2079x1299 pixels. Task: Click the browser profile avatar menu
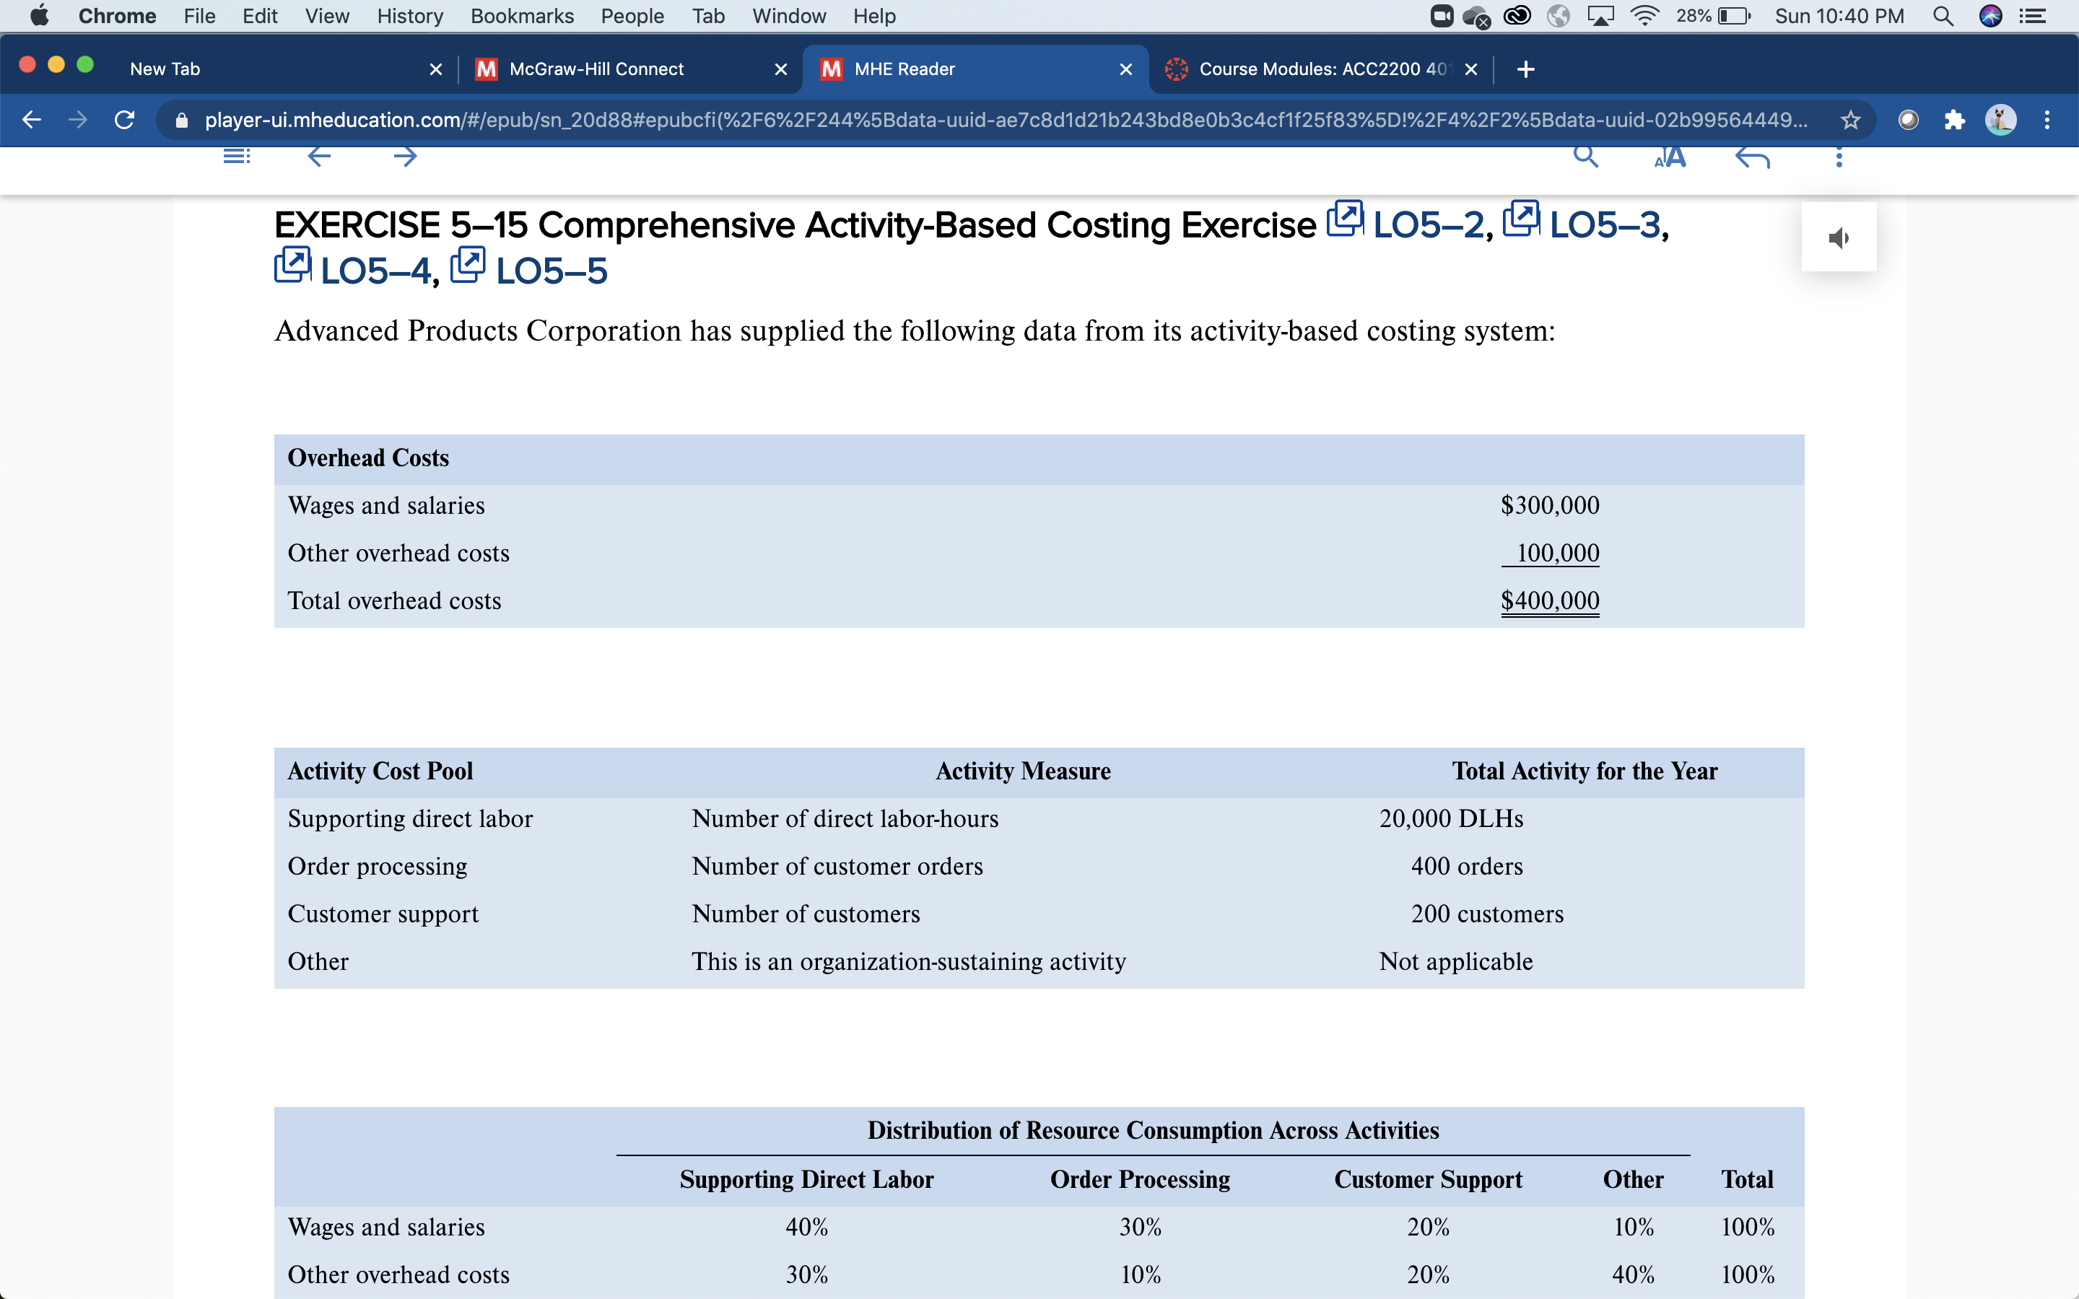2002,121
